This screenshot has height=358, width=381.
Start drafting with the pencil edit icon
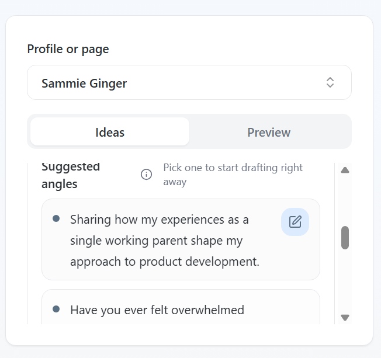295,222
